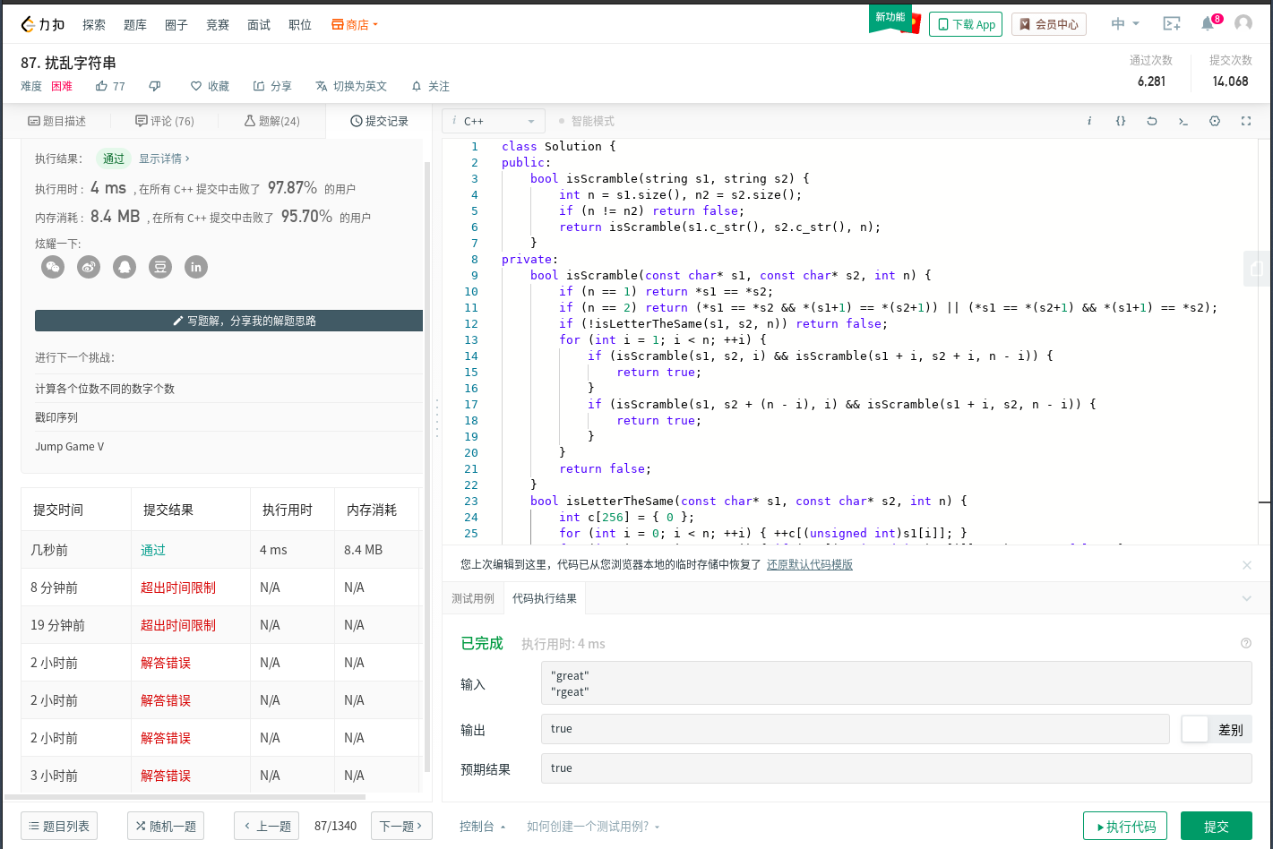Viewport: 1273px width, 849px height.
Task: Expand the 控制台 console toggle
Action: [482, 827]
